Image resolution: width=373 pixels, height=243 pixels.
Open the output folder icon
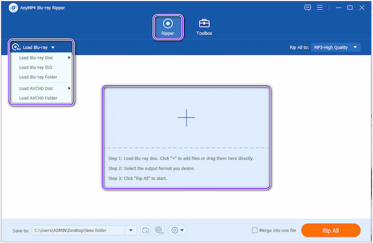tap(145, 231)
